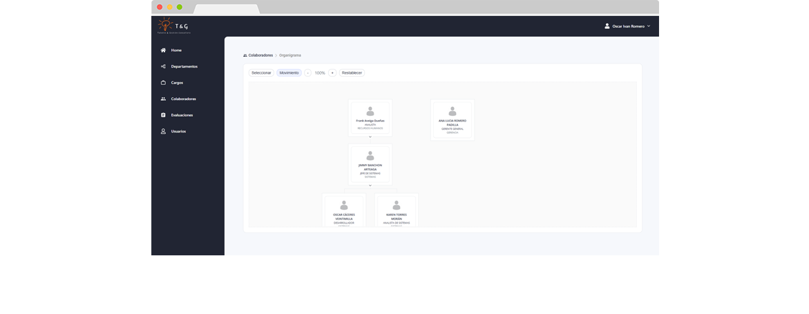Click the user avatar icon in header
This screenshot has width=809, height=314.
pyautogui.click(x=607, y=26)
